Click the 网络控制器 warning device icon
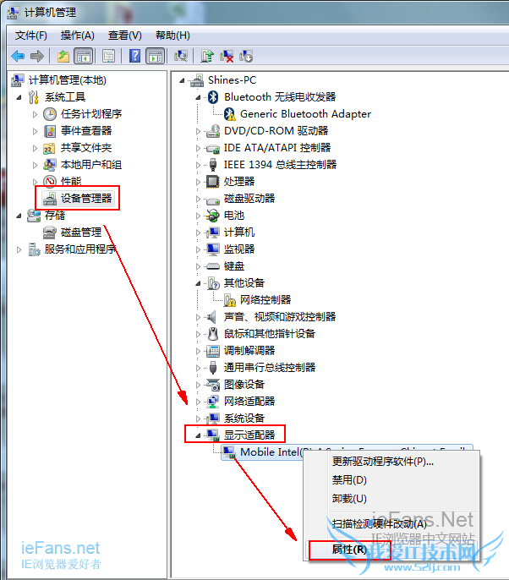This screenshot has width=509, height=580. [x=229, y=300]
